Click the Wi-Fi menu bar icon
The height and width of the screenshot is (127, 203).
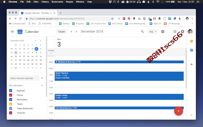click(158, 2)
